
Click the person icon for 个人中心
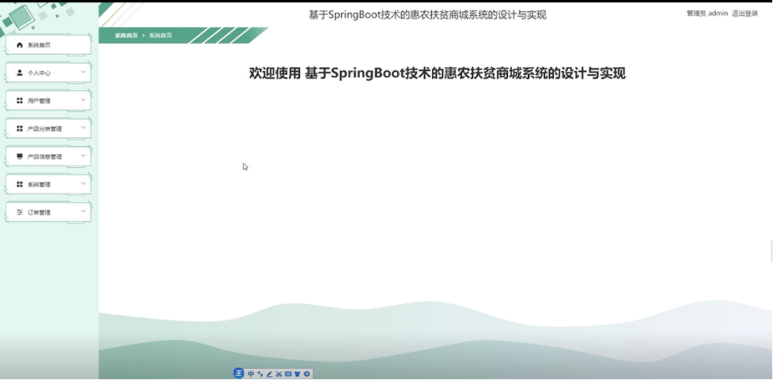click(x=20, y=73)
